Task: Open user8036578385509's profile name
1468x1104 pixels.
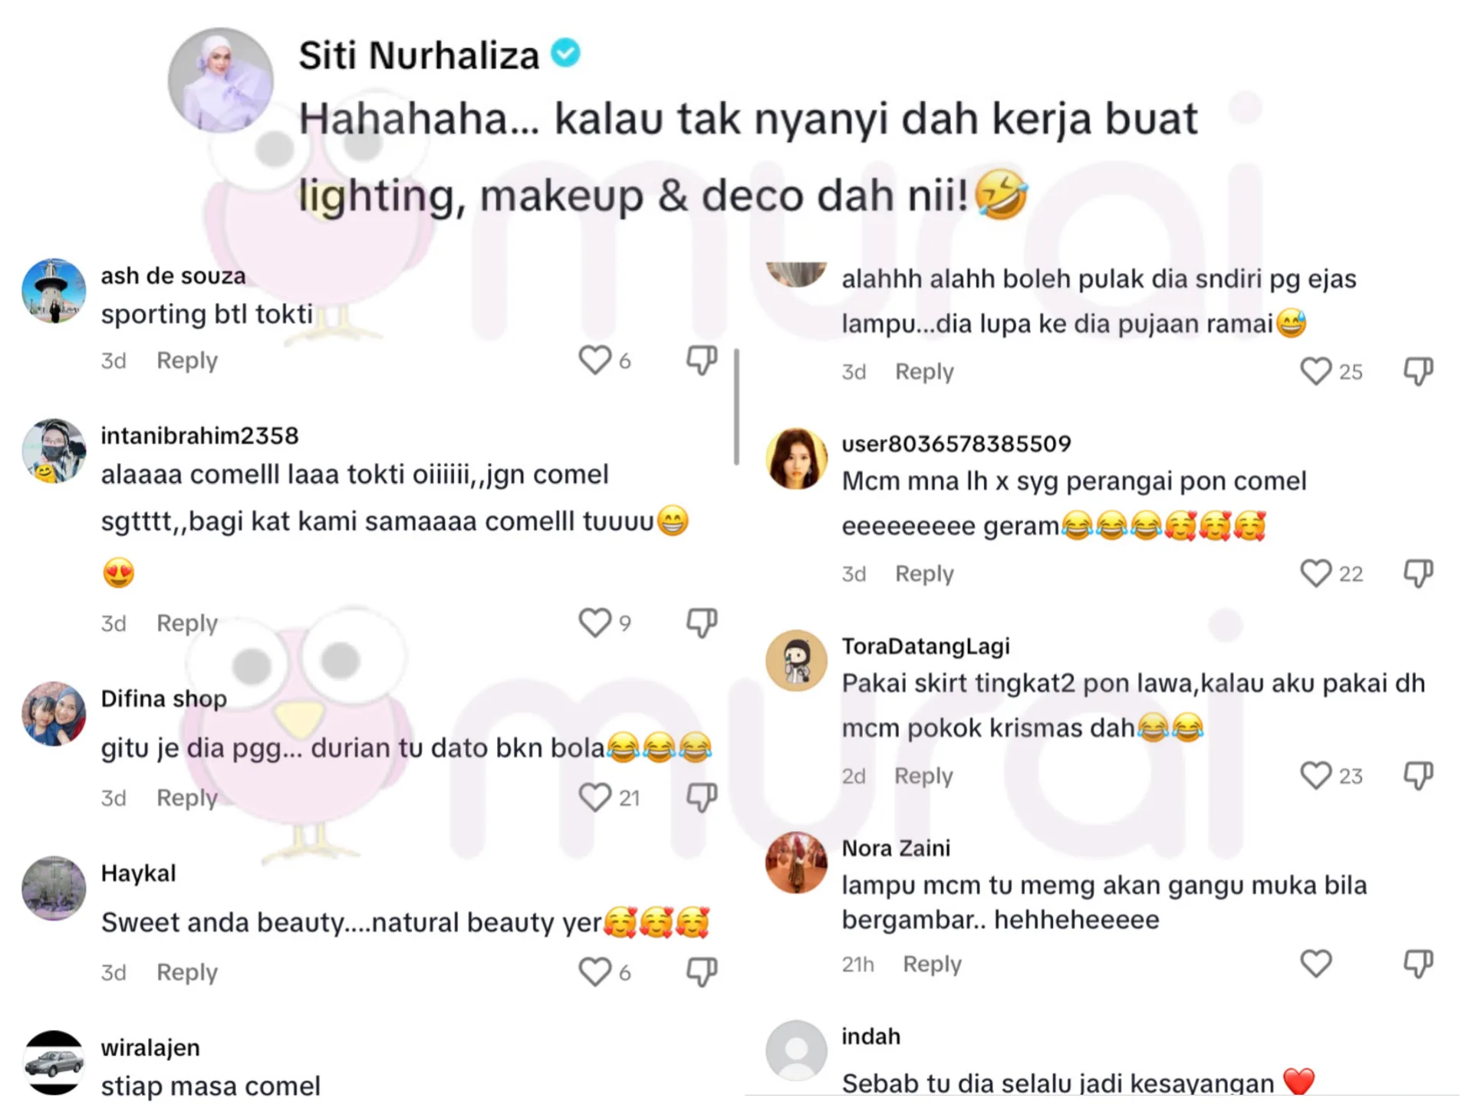Action: click(x=956, y=443)
